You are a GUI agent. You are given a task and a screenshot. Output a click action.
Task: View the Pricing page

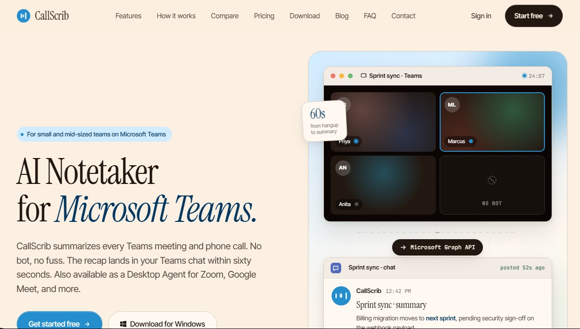point(264,16)
